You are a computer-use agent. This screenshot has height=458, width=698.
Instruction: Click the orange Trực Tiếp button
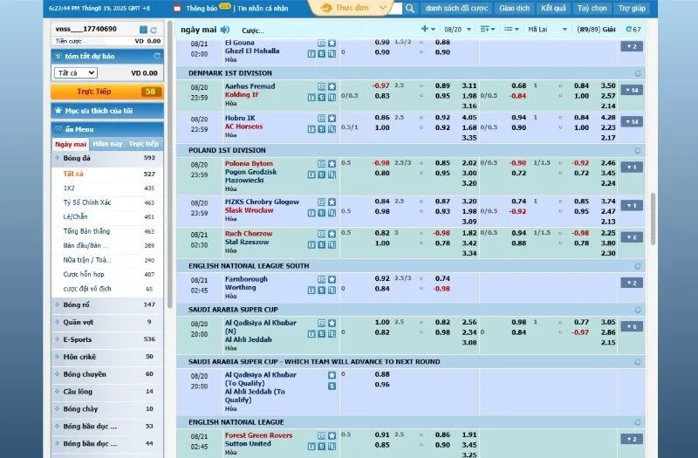(96, 92)
